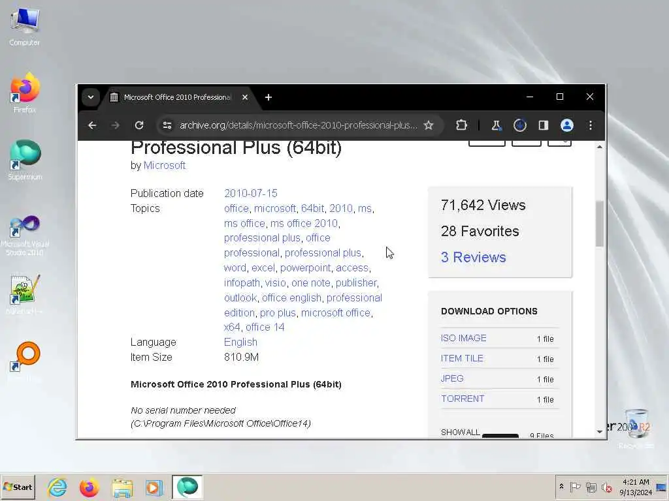Click the archive.org URL address field
This screenshot has width=669, height=501.
tap(298, 125)
